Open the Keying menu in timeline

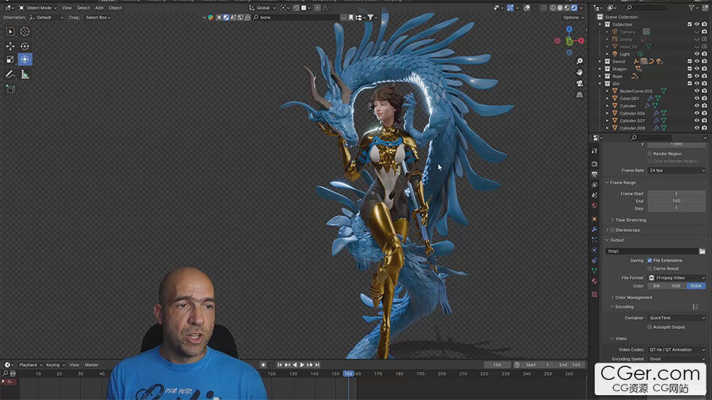pos(54,365)
